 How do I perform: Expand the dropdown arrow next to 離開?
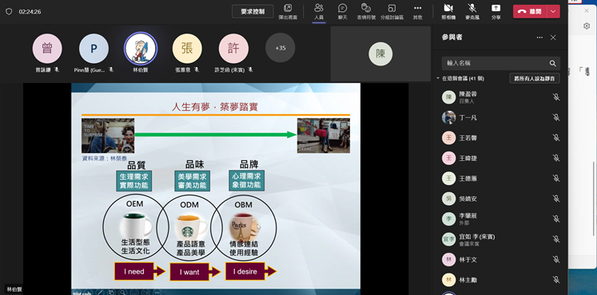(x=553, y=11)
